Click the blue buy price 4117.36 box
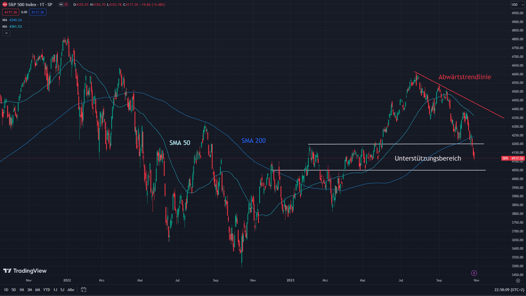This screenshot has width=526, height=296. (38, 12)
